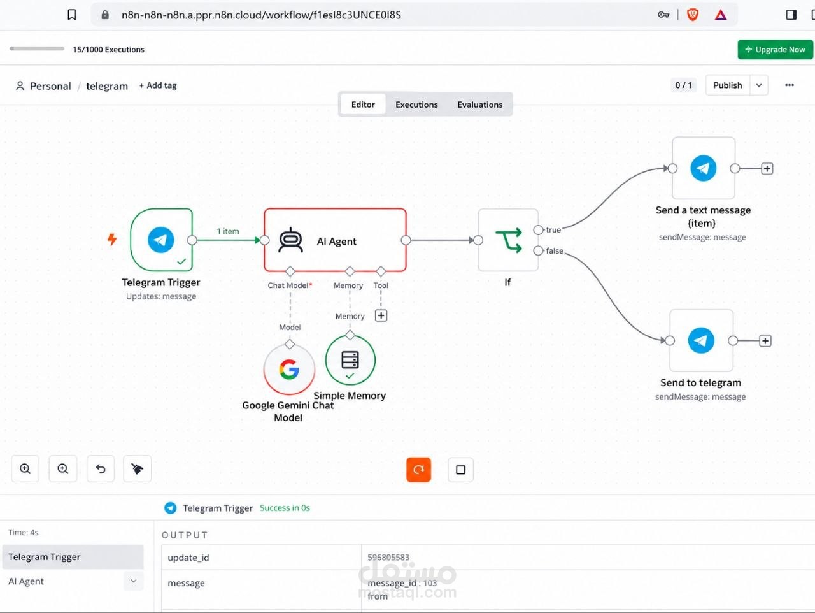Click "sendMessage: message" under Send to telegram
Viewport: 815px width, 613px height.
700,397
